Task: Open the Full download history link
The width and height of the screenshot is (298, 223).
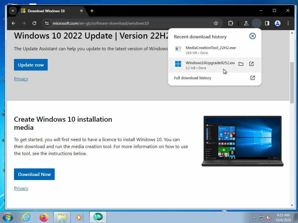Action: click(x=193, y=78)
